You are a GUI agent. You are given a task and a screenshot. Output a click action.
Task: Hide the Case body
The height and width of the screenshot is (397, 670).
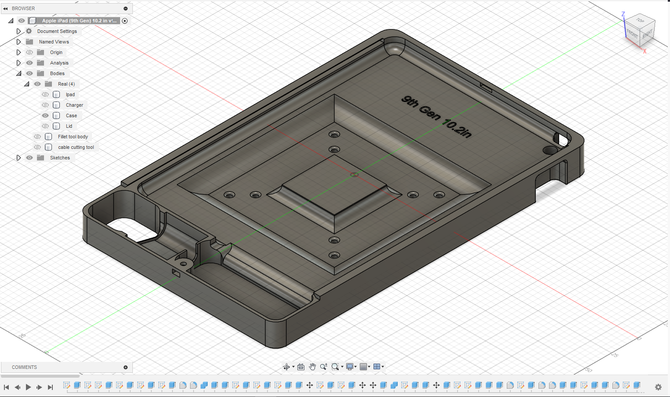pos(45,115)
